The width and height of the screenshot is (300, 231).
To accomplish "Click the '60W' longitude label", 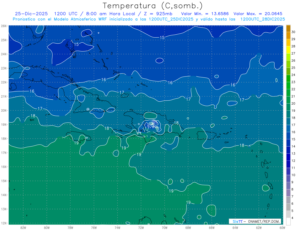I will click(282, 227).
